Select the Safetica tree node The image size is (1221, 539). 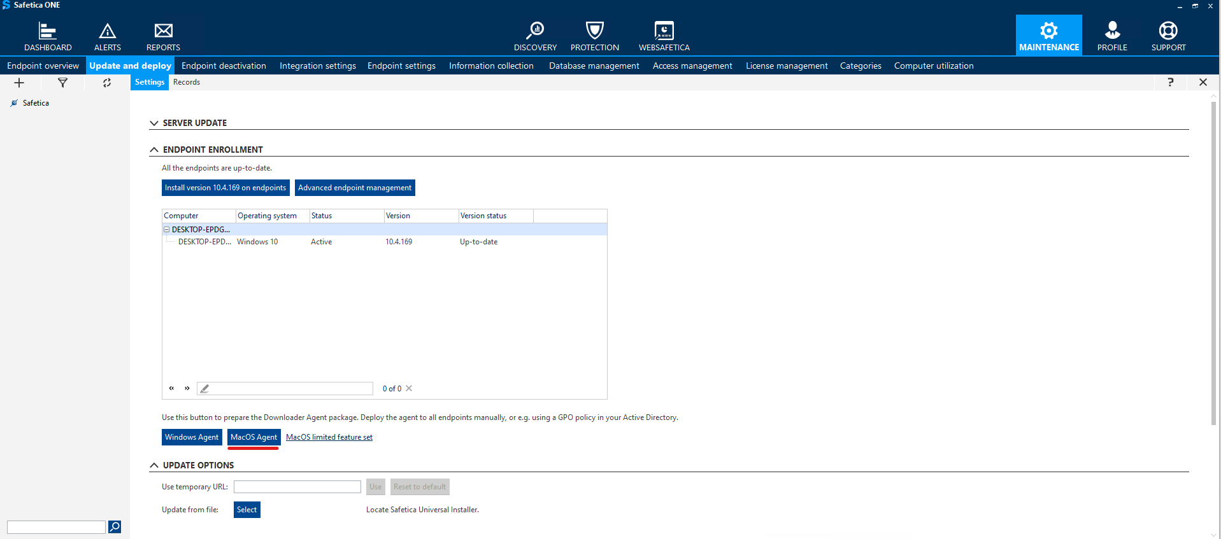[x=36, y=103]
